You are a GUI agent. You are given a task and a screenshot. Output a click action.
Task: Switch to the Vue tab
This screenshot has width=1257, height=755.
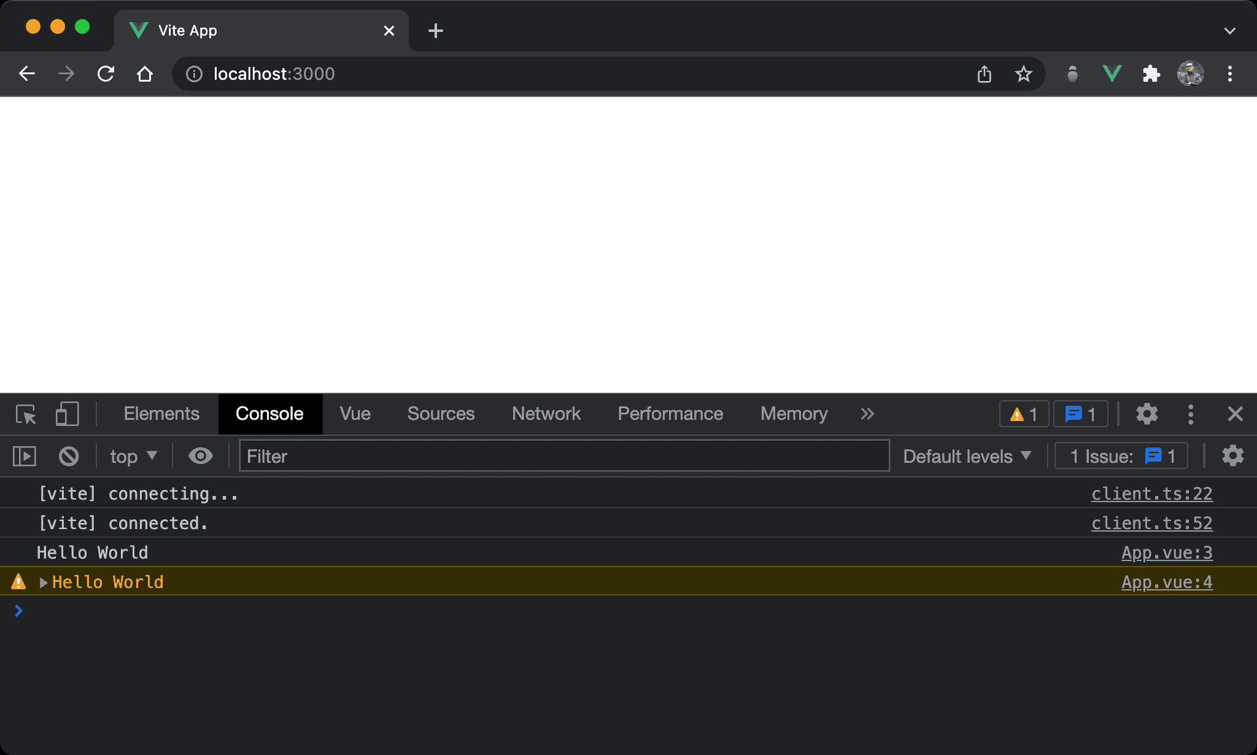tap(355, 414)
